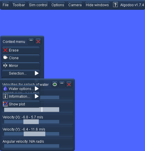Expand Information submenu arrow
145x151 pixels.
tap(37, 96)
